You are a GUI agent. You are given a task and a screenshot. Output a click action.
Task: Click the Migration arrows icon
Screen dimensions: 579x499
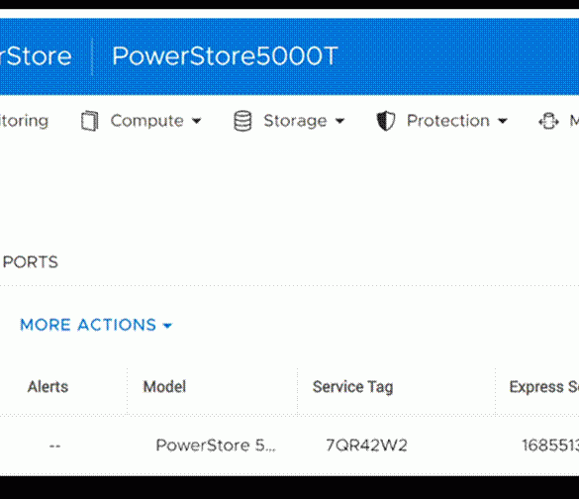coord(548,121)
